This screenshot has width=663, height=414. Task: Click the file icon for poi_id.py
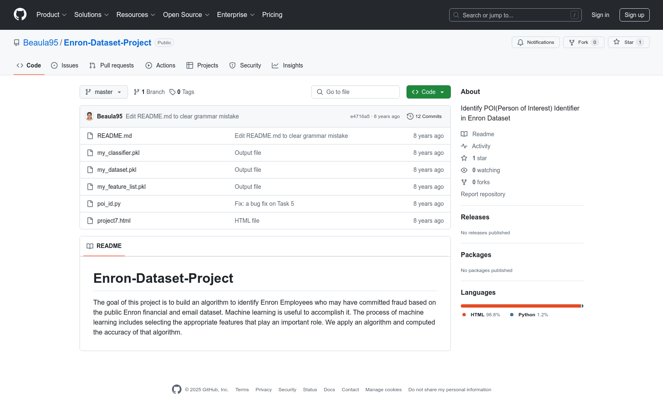point(90,204)
